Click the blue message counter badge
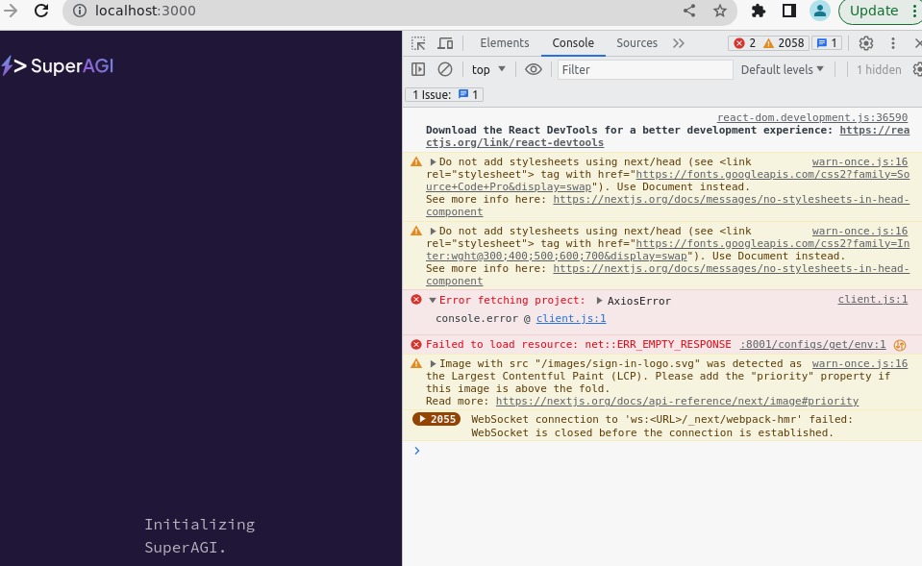Screen dimensions: 922x566 click(829, 43)
